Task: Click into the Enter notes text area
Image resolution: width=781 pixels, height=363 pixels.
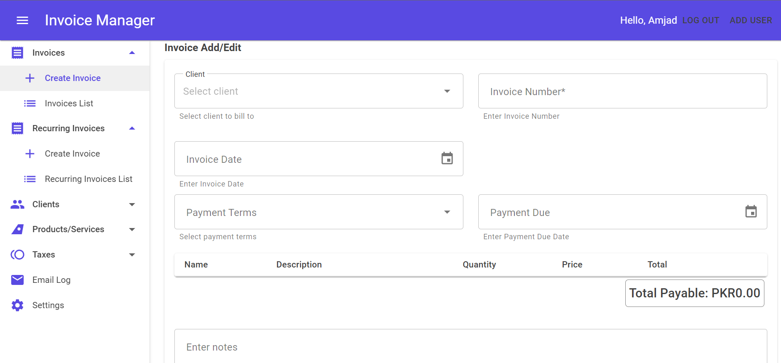Action: 471,346
